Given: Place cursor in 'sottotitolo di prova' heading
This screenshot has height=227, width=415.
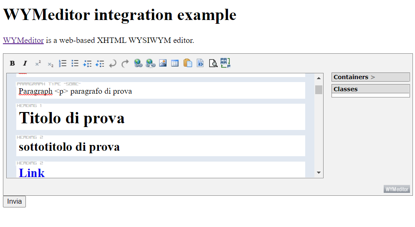Looking at the screenshot, I should pos(69,147).
